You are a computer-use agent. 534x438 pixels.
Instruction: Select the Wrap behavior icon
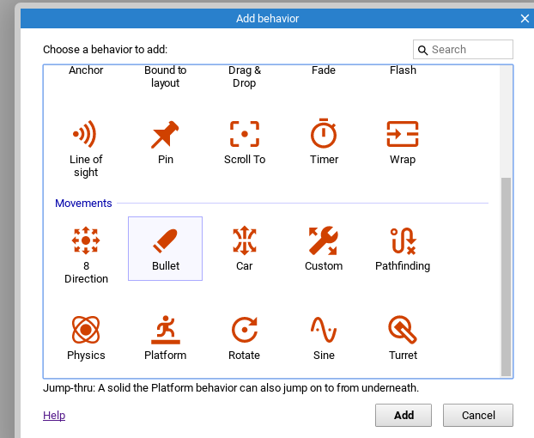[403, 134]
